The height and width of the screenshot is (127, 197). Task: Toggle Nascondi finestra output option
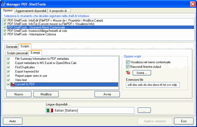pyautogui.click(x=128, y=66)
